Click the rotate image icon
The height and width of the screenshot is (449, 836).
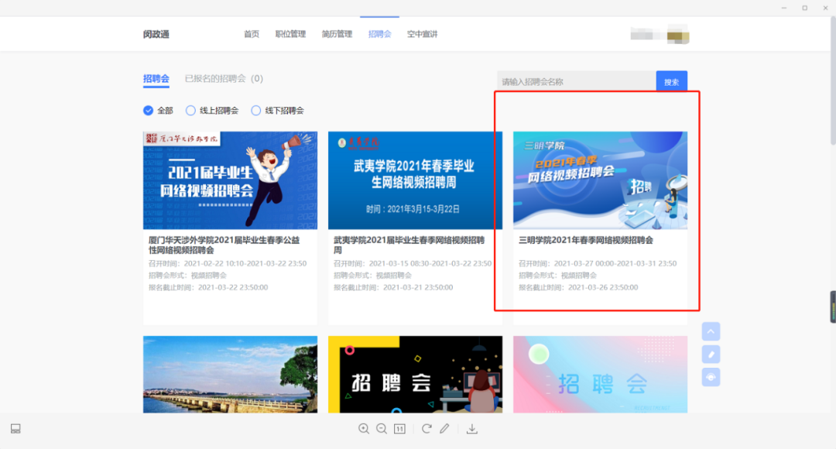[427, 428]
